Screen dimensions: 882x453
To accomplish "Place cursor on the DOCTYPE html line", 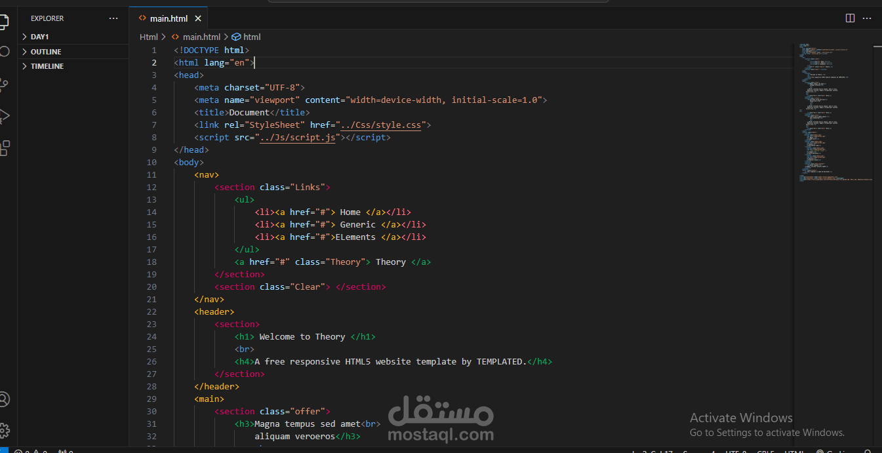I will point(212,50).
